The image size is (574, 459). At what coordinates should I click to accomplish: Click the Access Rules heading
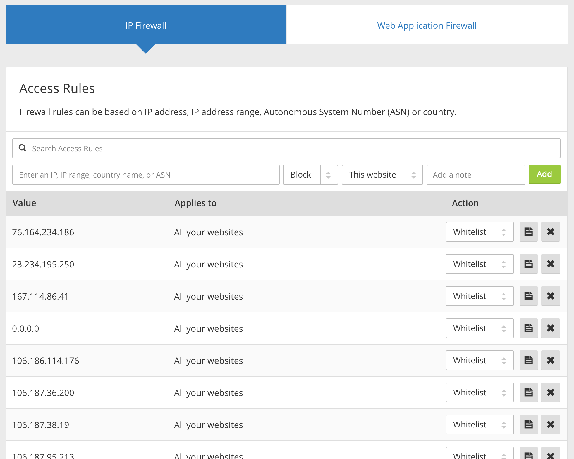coord(57,88)
